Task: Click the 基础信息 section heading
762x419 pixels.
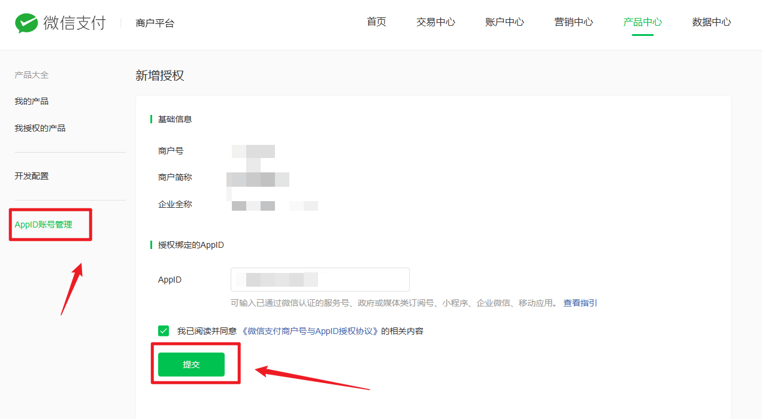Action: (175, 119)
